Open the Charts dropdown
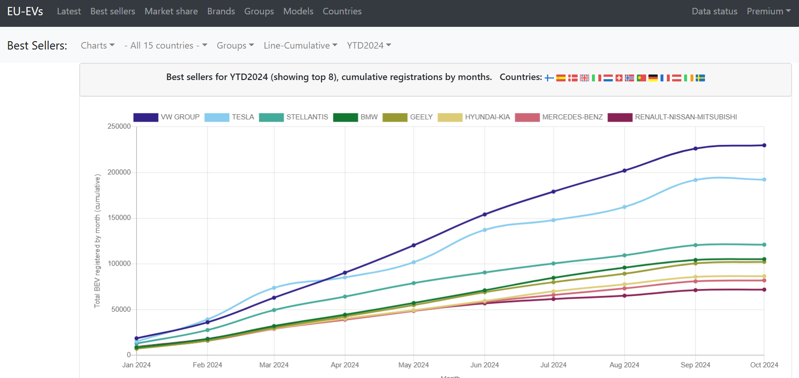 [x=97, y=45]
